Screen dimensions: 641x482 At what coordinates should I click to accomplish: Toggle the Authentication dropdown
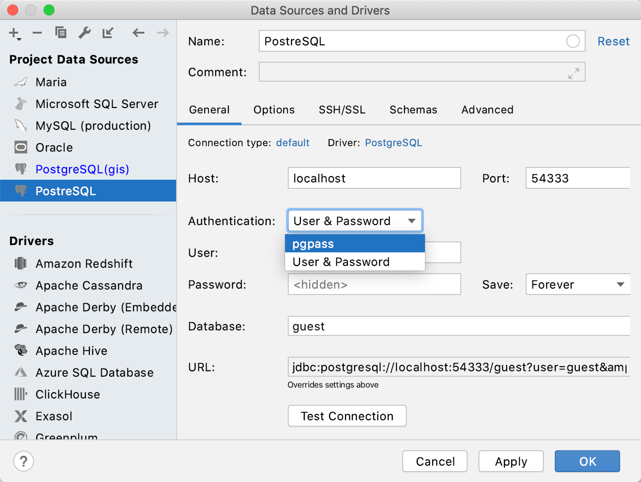pyautogui.click(x=355, y=221)
